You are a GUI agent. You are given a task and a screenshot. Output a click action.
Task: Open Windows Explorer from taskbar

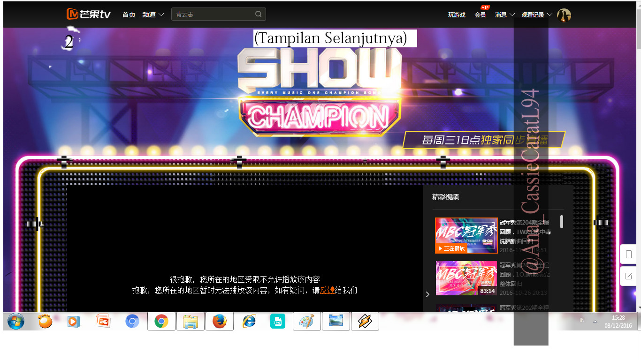[191, 321]
